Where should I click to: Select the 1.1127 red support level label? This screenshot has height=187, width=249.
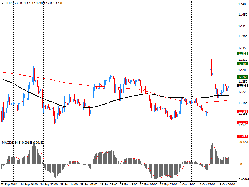(x=243, y=123)
